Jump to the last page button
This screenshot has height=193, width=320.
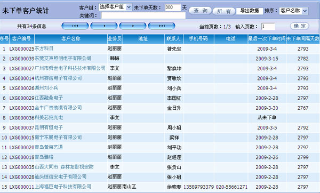[162, 26]
